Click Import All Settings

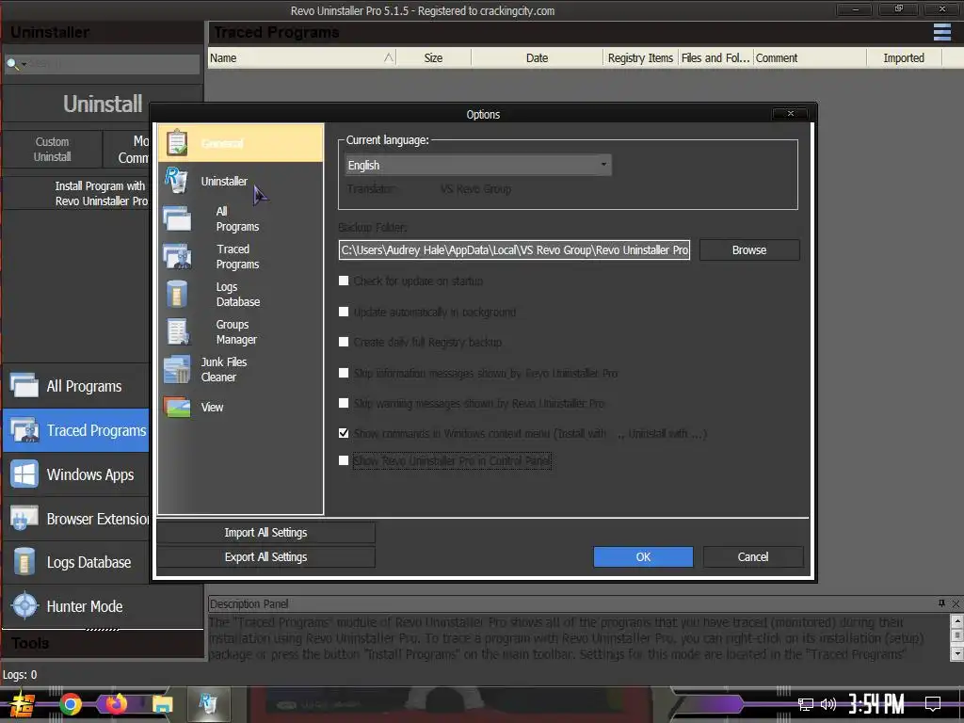[265, 533]
